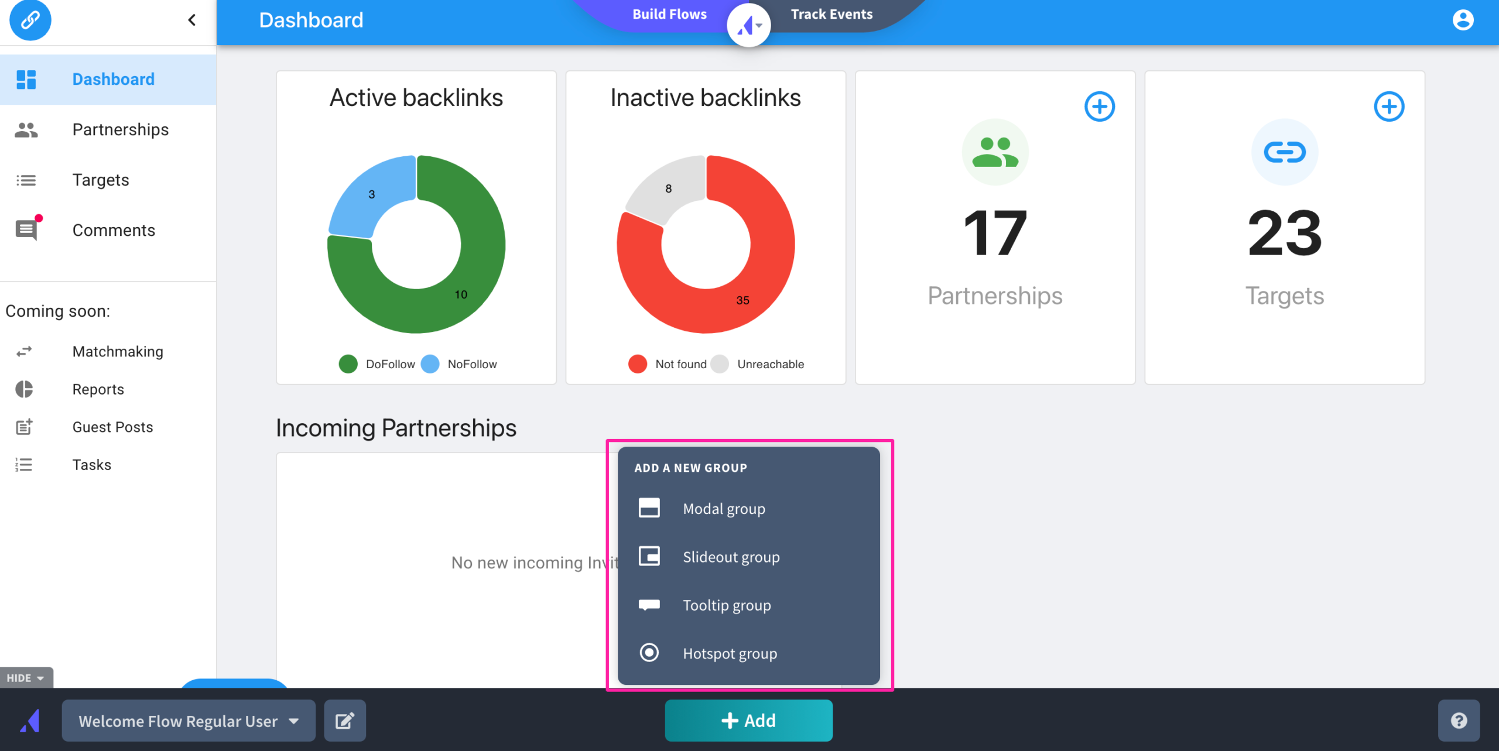Add a new target with plus icon
The height and width of the screenshot is (751, 1499).
click(x=1389, y=107)
